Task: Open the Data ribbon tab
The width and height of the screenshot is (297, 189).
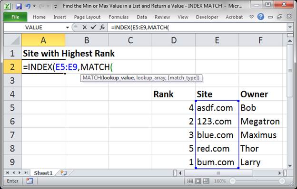Action: tap(142, 17)
